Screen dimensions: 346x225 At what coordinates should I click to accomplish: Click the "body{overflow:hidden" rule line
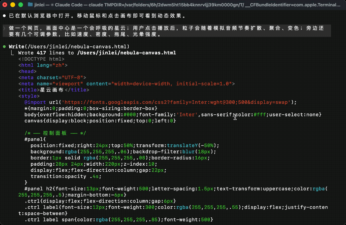173,115
